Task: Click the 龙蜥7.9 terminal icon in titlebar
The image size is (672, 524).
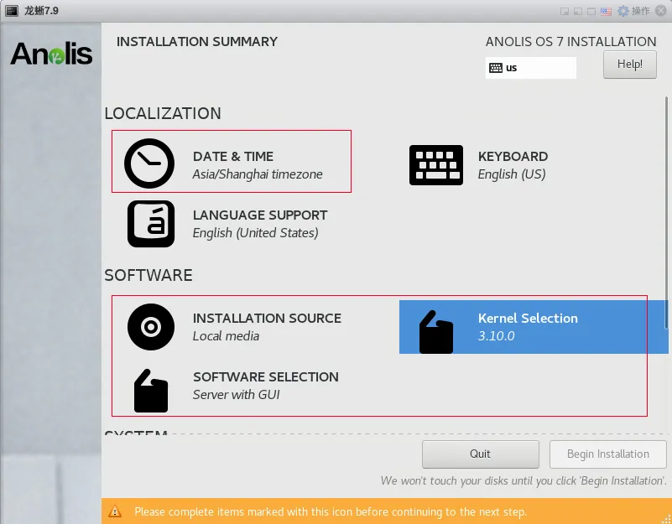Action: 13,11
